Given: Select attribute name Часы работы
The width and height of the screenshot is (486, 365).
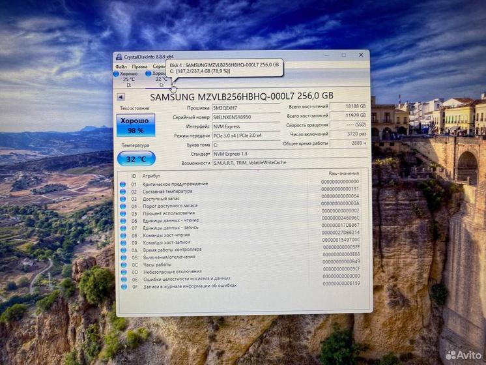Looking at the screenshot, I should 157,265.
